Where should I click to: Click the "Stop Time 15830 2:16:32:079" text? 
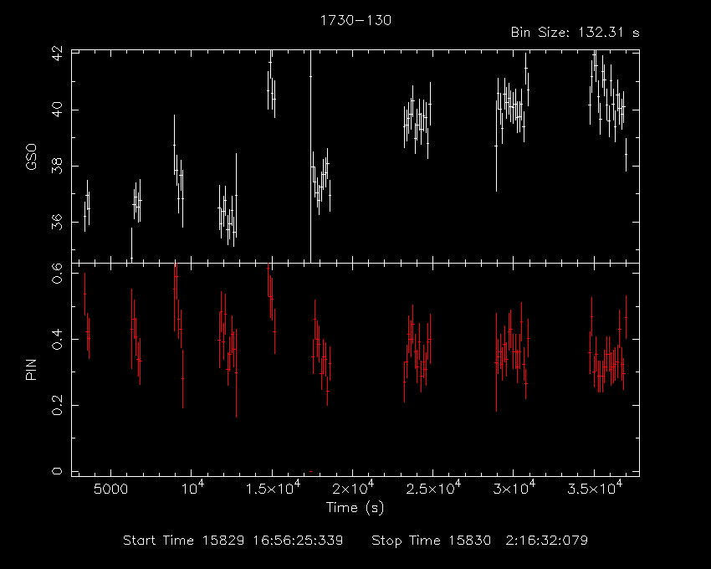pos(480,541)
